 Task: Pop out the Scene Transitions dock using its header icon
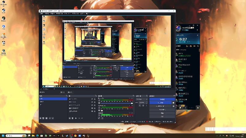pos(147,96)
